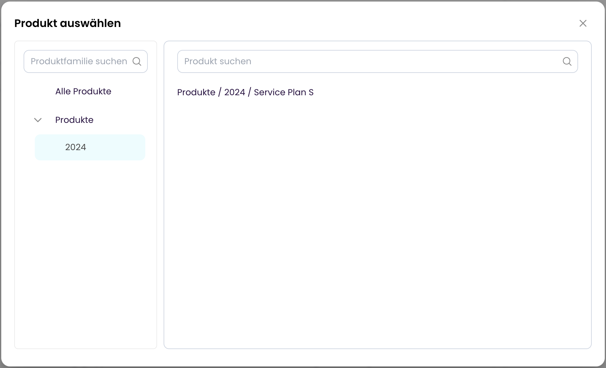Select the Produkte family node label
Viewport: 606px width, 368px height.
pos(74,120)
